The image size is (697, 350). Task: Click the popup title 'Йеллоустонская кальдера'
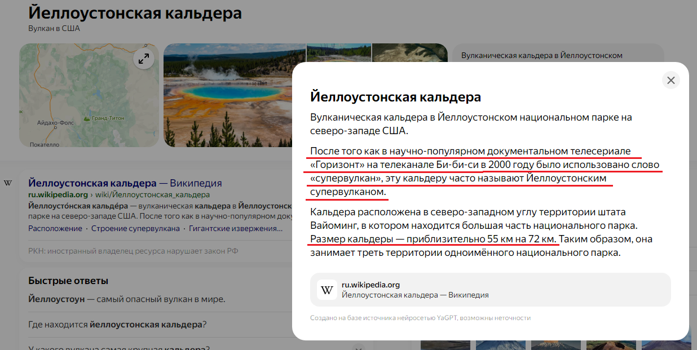click(x=395, y=97)
